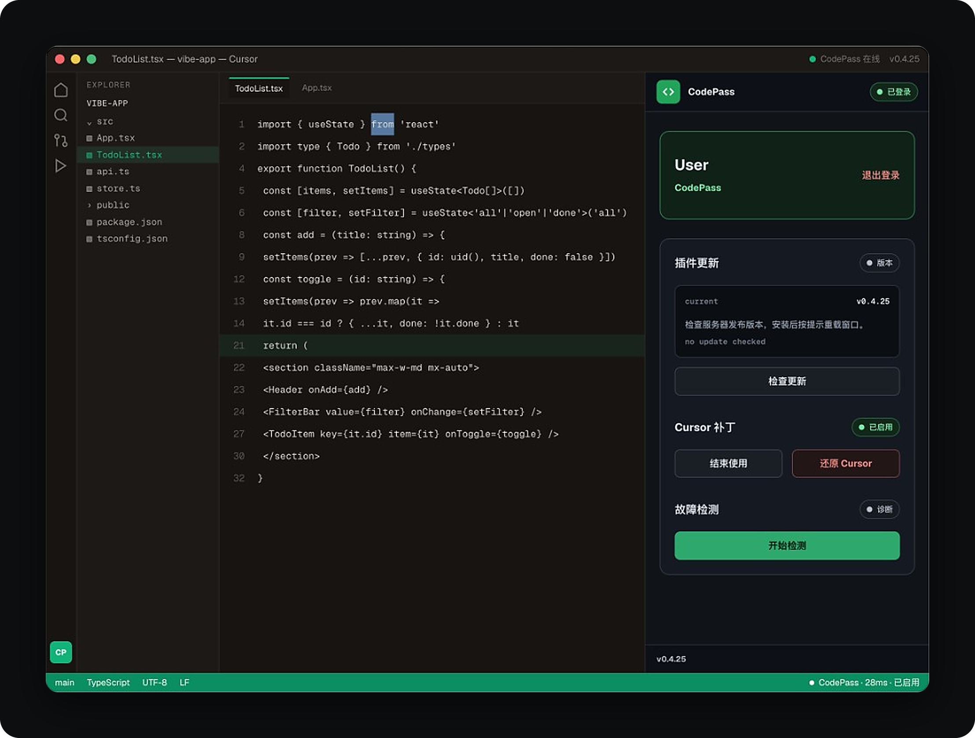Click the 已启用 Cursor patch status badge
This screenshot has height=738, width=975.
[876, 427]
